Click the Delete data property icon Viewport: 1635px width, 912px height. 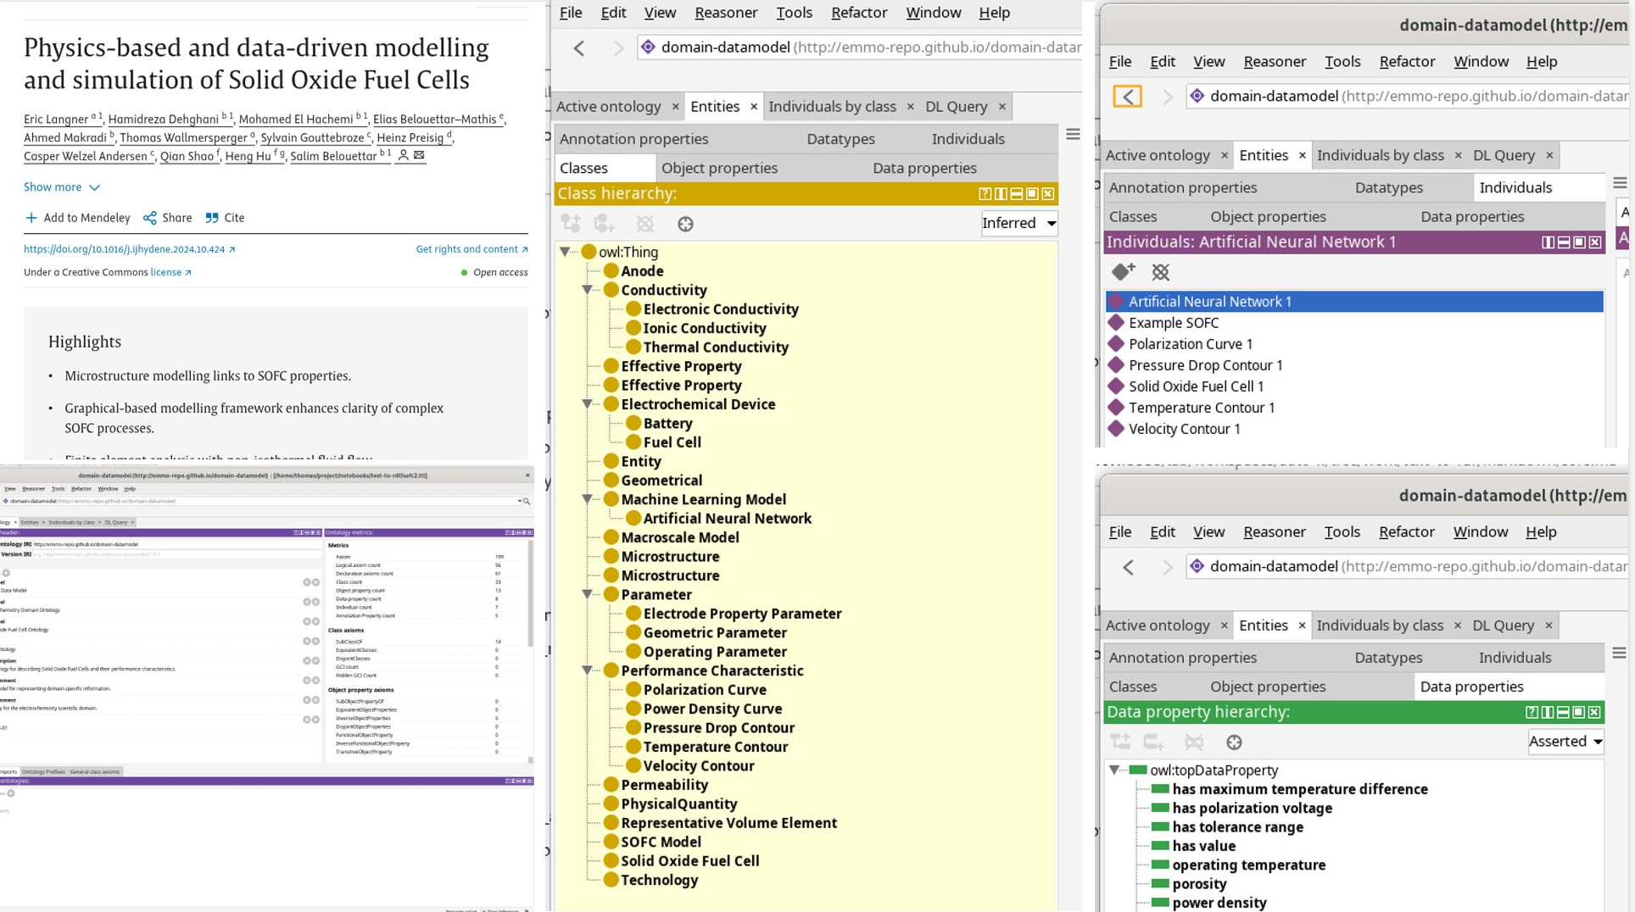(1195, 742)
